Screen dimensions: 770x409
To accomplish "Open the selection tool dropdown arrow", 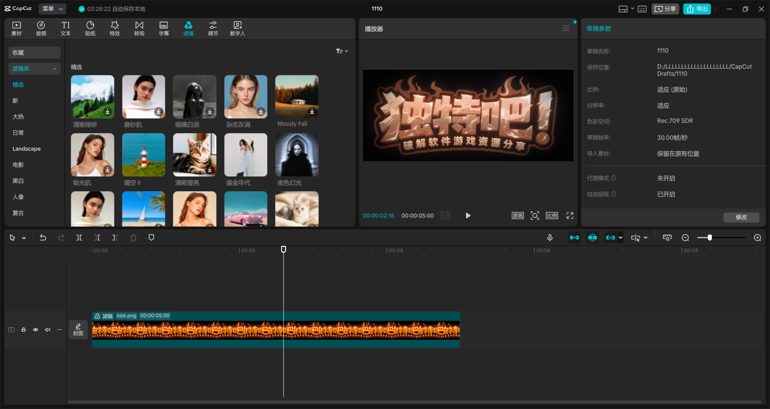I will [x=24, y=237].
